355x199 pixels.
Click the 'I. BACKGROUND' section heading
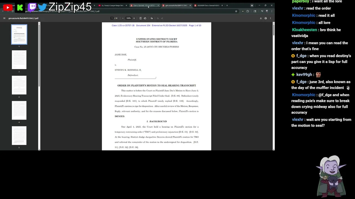click(156, 122)
